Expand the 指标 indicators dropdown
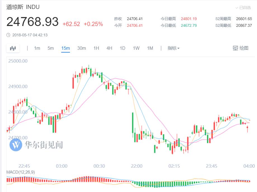The height and width of the screenshot is (192, 257). 173,48
